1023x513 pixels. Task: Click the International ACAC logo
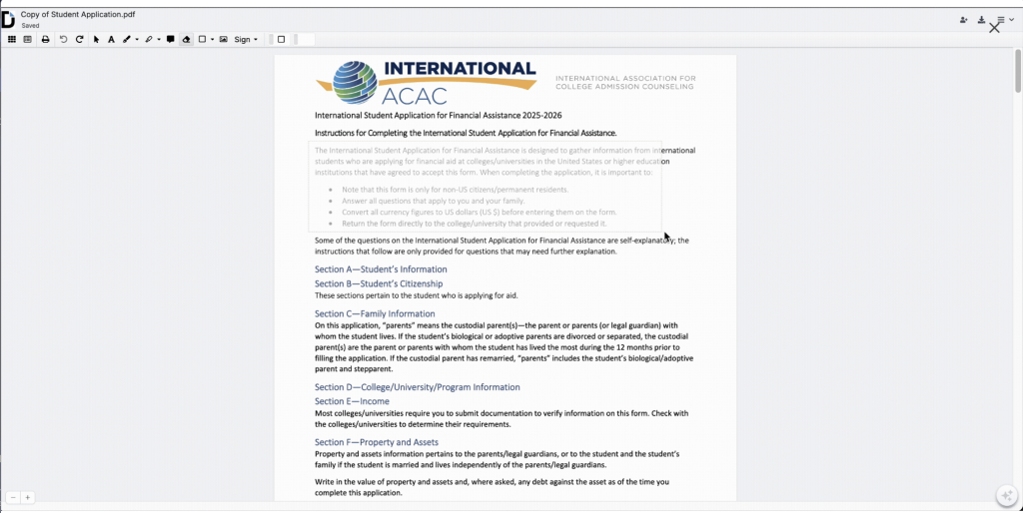426,82
